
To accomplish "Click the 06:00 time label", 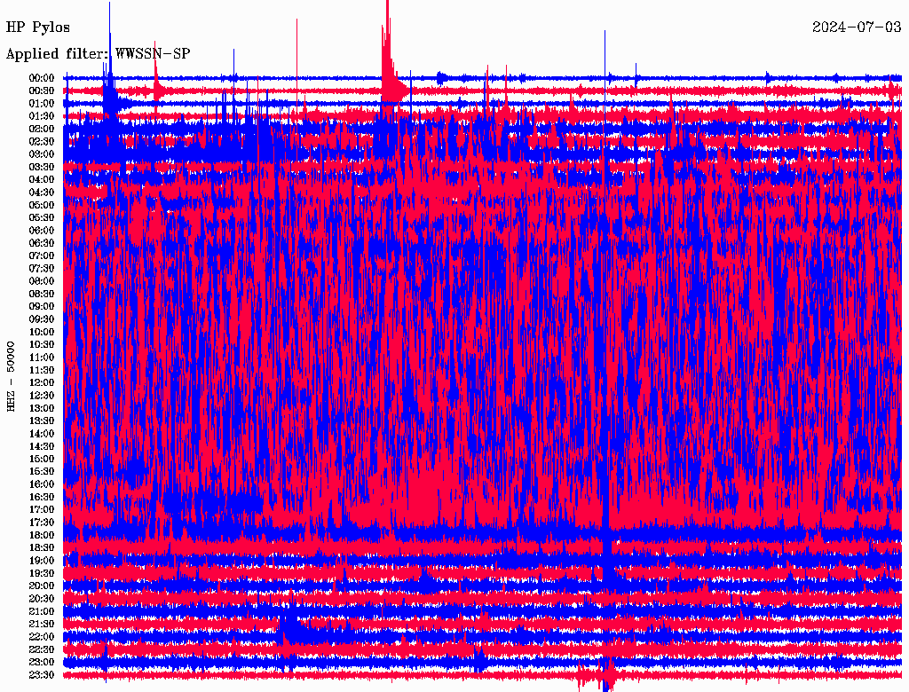I will (41, 230).
